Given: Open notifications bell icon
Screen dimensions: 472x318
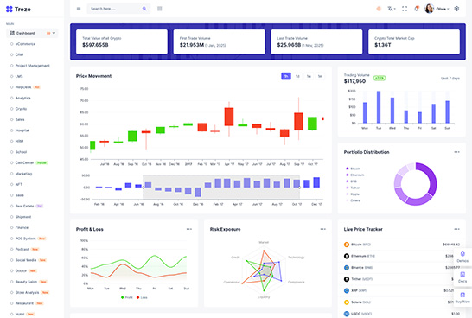Looking at the screenshot, I should pos(417,9).
